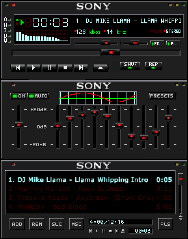Click playlist mini eject icon
This screenshot has height=239, width=188.
[123, 231]
